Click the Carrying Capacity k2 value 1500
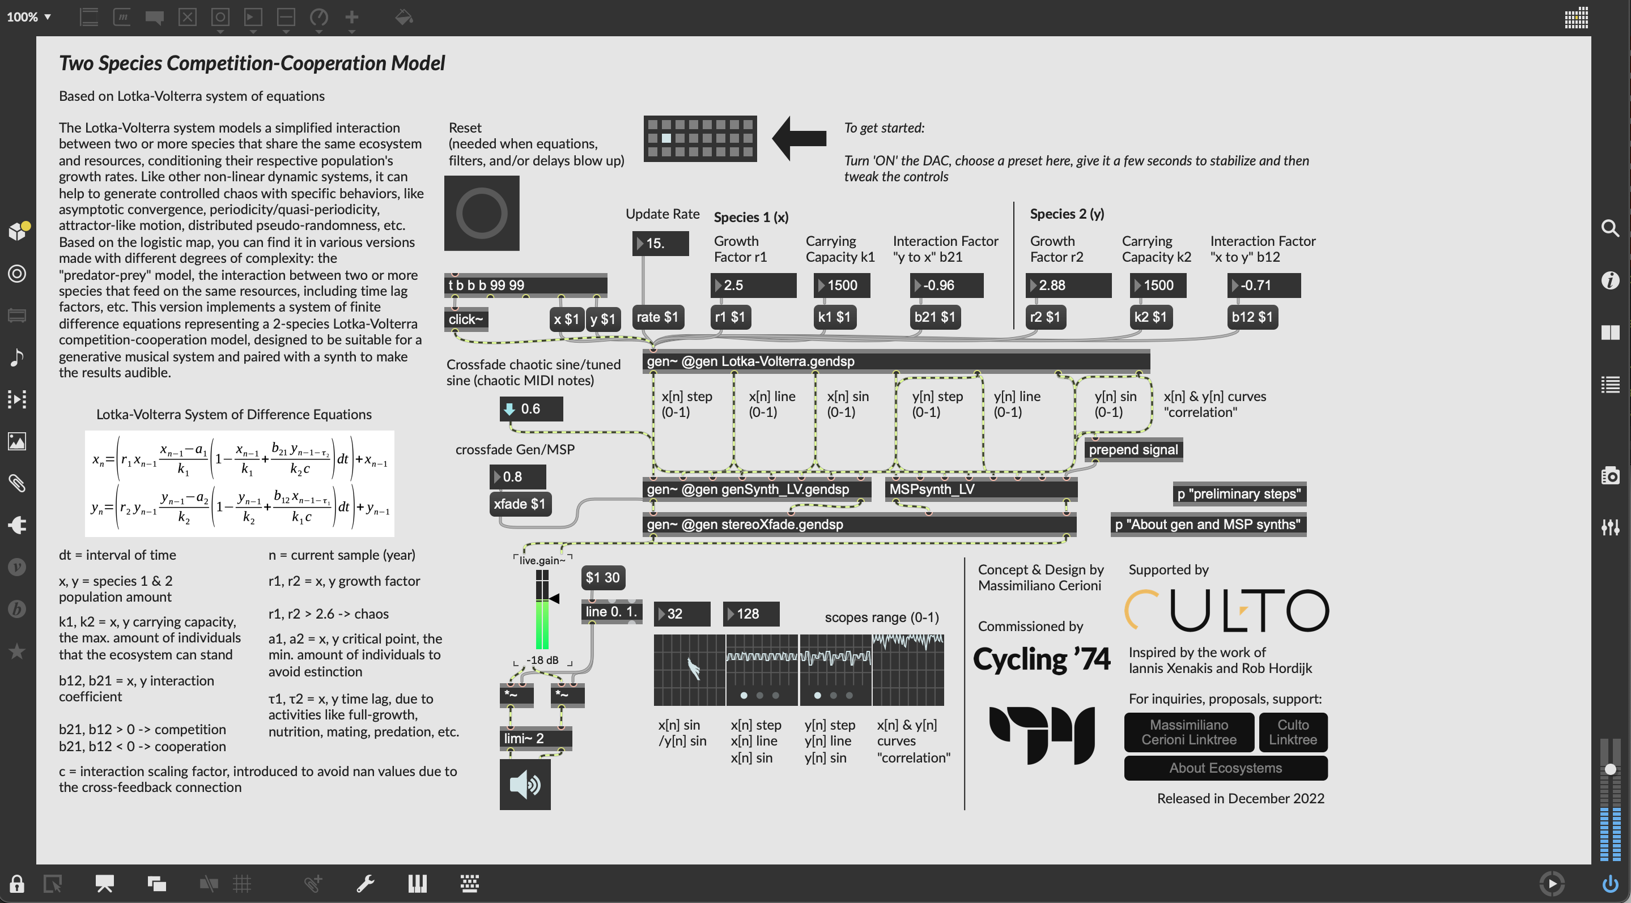 [x=1158, y=286]
